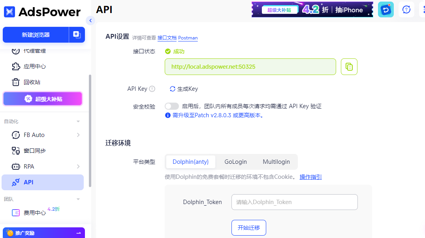Collapse the sidebar with the arrow button

tap(90, 20)
